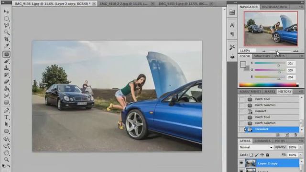Viewport: 306px width, 172px height.
Task: Select the Elliptical Marquee tool
Action: [x=6, y=19]
